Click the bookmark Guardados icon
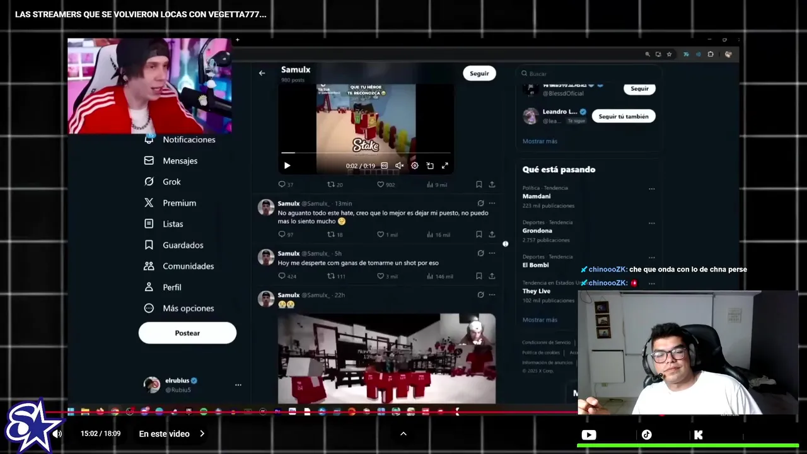 149,245
